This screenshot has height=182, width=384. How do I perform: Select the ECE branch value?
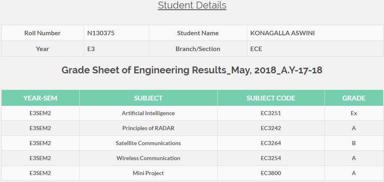click(x=256, y=49)
